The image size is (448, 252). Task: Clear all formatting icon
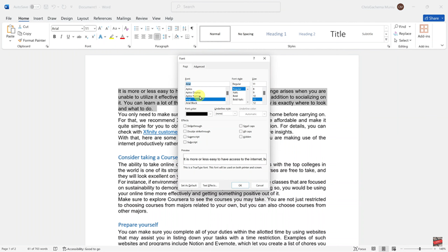click(126, 28)
